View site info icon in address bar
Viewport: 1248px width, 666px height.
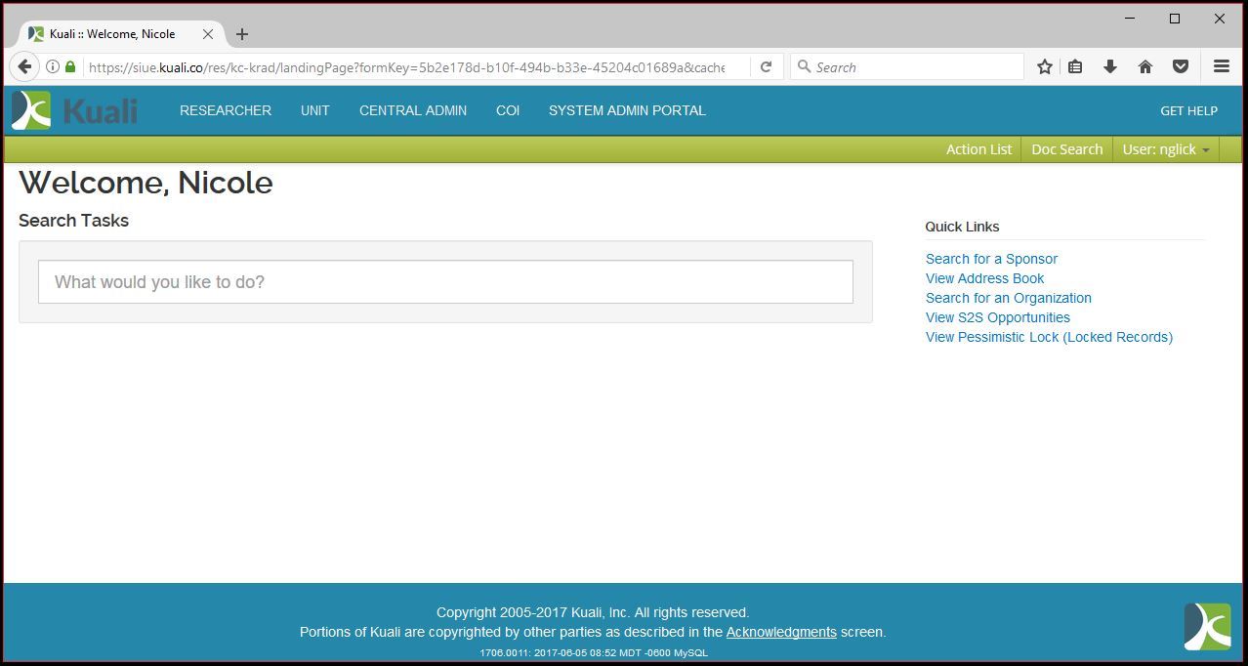[x=53, y=67]
